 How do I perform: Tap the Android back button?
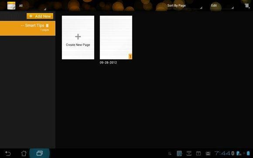[8, 153]
